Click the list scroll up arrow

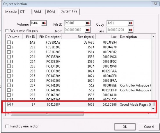tap(153, 37)
